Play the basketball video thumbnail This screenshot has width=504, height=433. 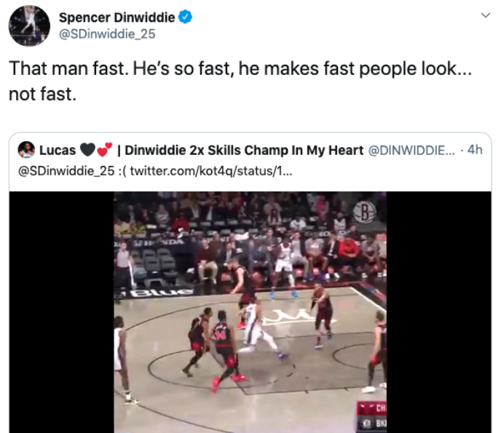pyautogui.click(x=250, y=312)
